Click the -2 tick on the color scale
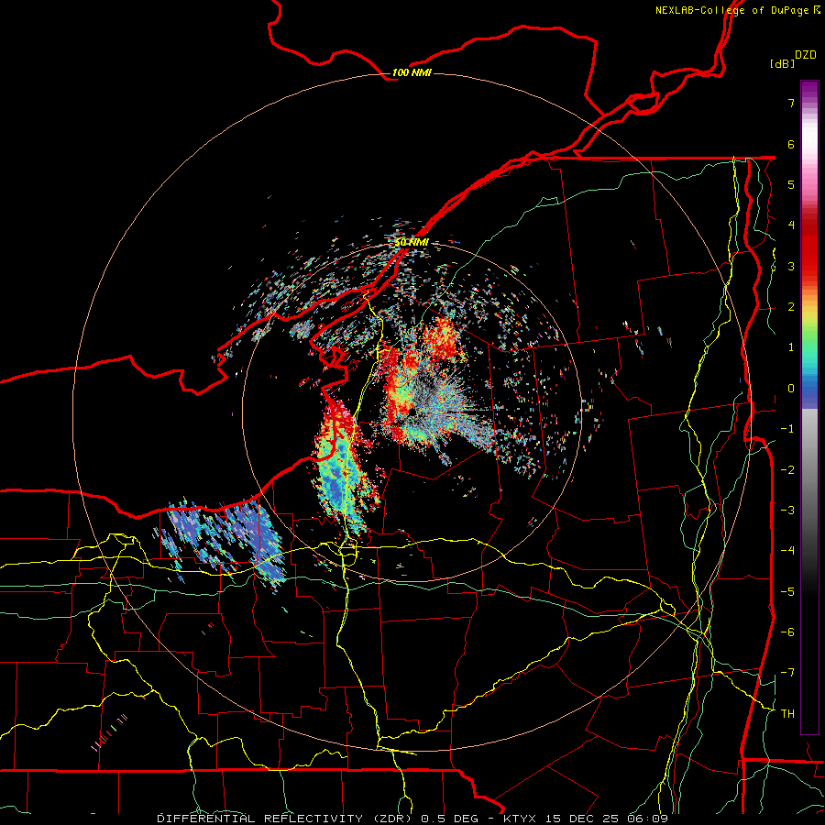825x825 pixels. click(787, 469)
